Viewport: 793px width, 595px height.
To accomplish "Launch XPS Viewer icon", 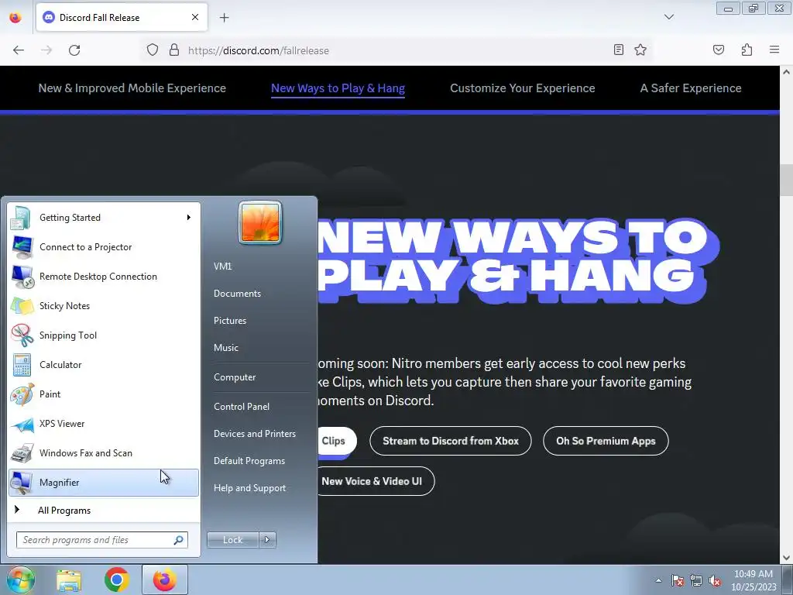I will point(21,424).
